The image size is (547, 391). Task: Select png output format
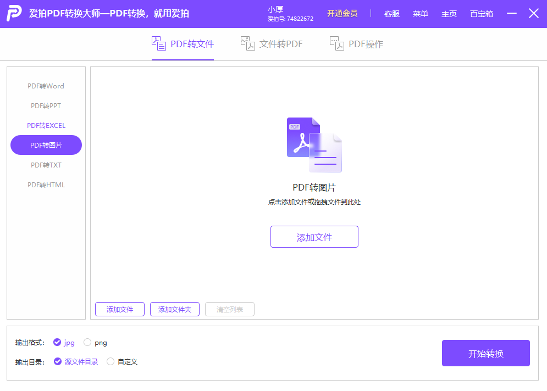click(x=95, y=343)
